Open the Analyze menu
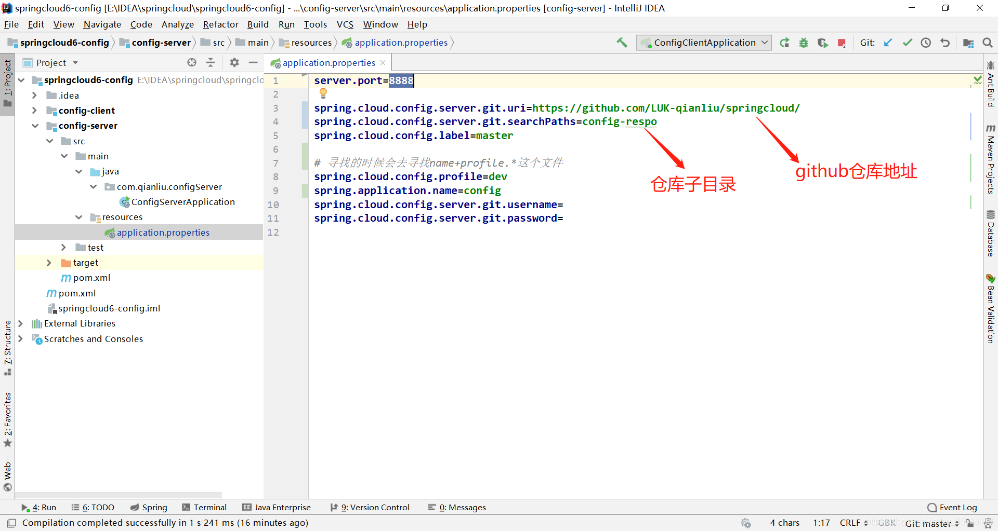 177,24
